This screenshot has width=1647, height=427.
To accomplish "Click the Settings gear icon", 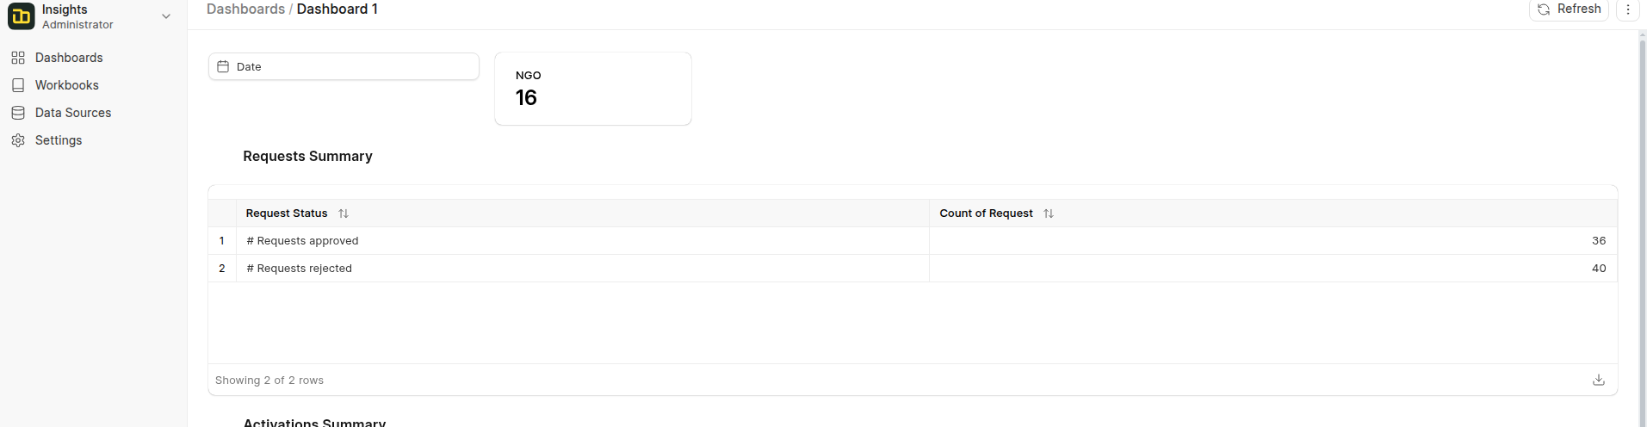I will coord(18,140).
